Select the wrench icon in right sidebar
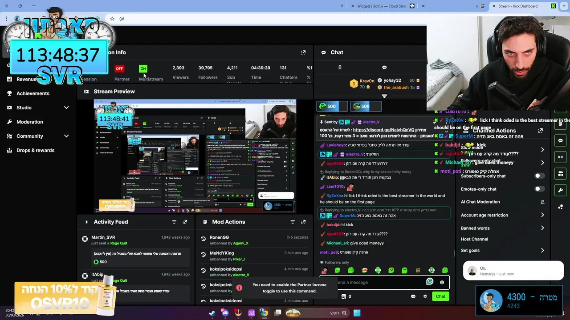The height and width of the screenshot is (320, 570). coord(561,190)
